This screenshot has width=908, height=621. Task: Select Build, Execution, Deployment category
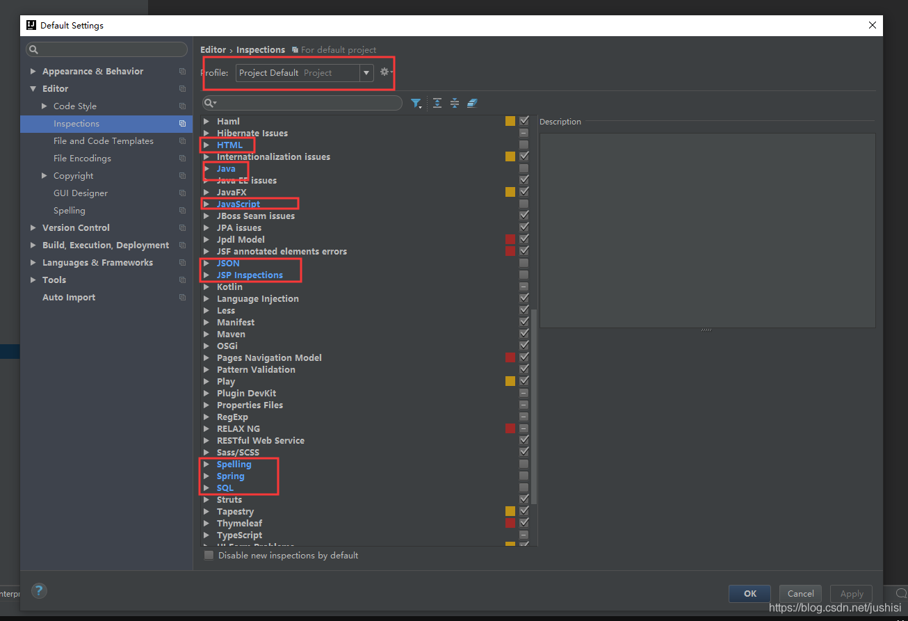click(x=106, y=245)
